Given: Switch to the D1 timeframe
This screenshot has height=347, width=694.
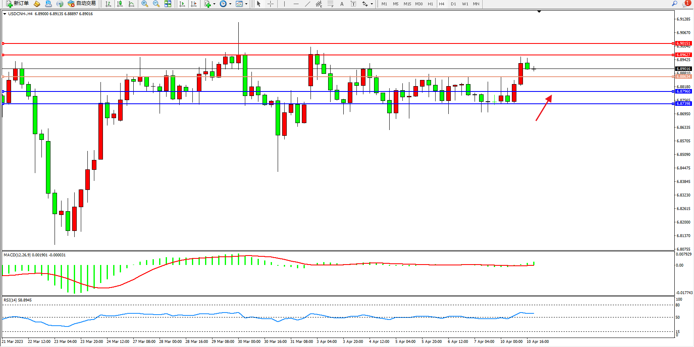Looking at the screenshot, I should tap(453, 4).
